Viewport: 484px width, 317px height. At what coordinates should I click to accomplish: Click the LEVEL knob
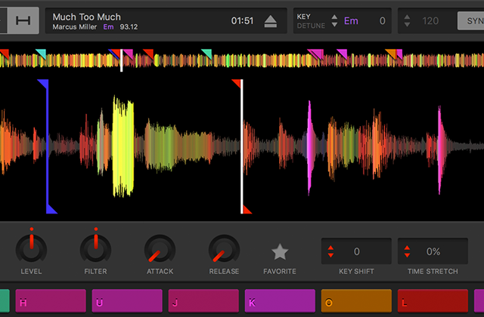pos(31,249)
